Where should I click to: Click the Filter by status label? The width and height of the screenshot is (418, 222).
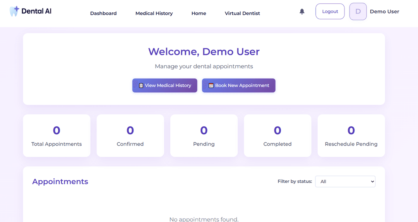click(295, 181)
